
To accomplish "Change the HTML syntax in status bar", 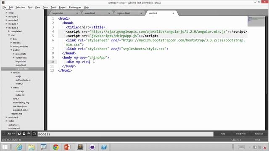I will tap(257, 140).
